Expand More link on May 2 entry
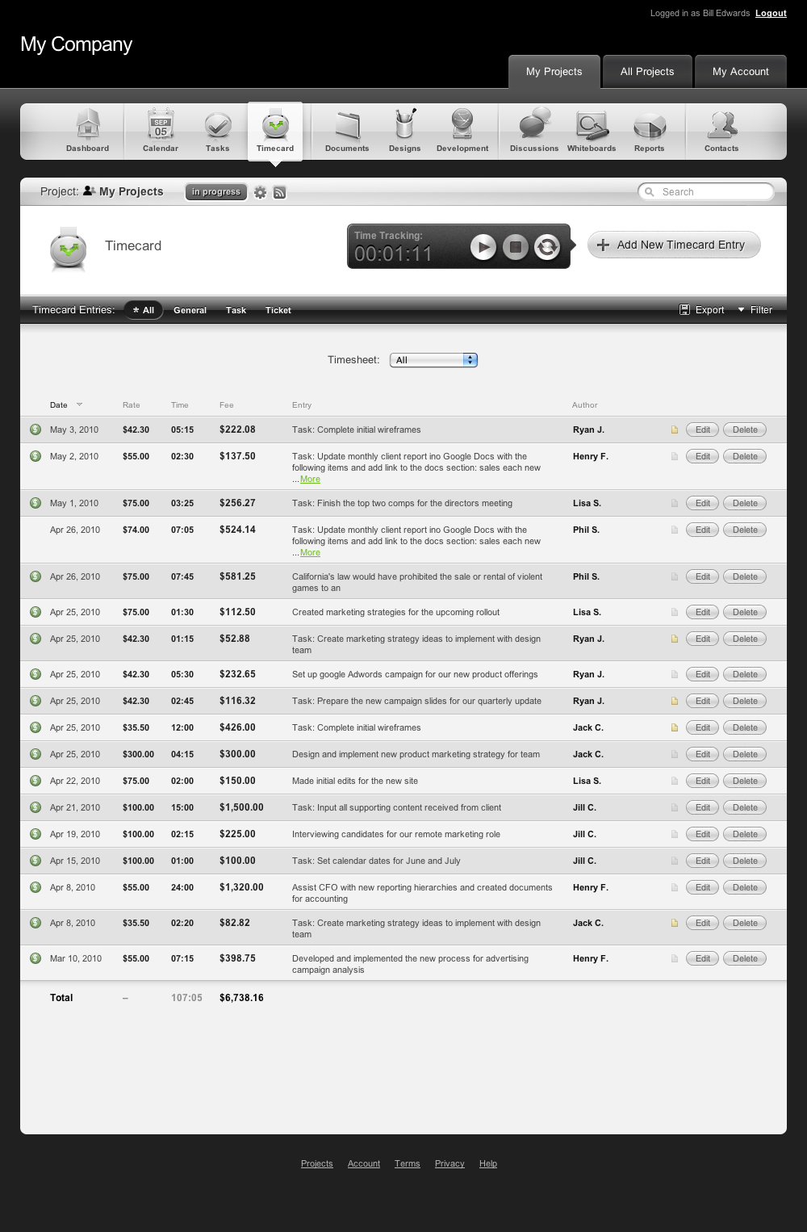 [310, 480]
